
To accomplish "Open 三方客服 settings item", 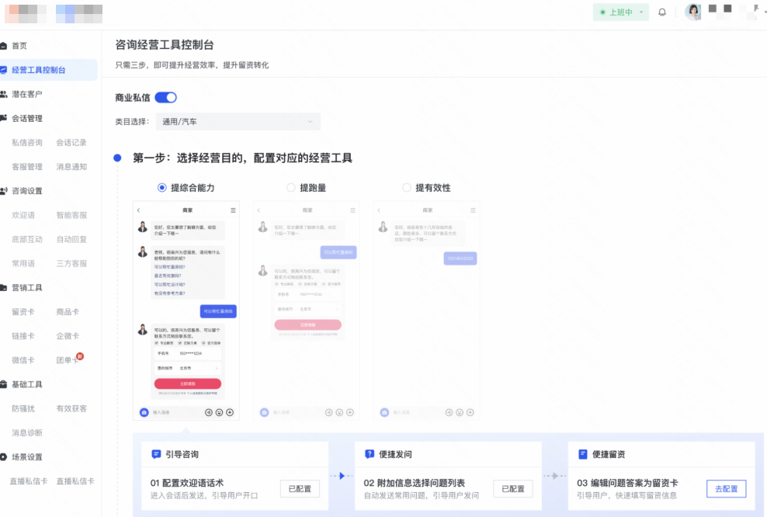I will point(71,264).
